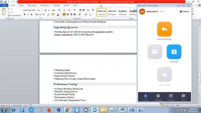Switch to the Review tab

click(x=66, y=5)
